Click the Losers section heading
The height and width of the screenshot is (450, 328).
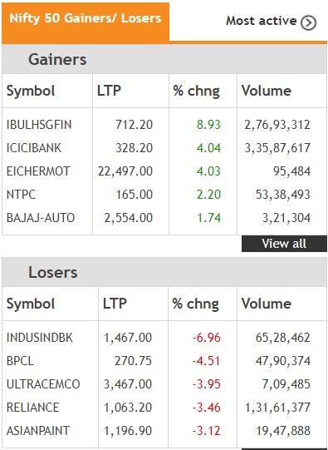[x=52, y=272]
